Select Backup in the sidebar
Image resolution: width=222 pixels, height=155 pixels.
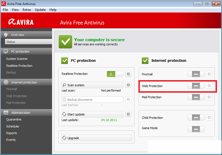[x=11, y=72]
